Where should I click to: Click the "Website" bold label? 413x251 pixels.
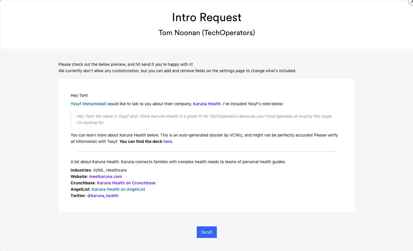pyautogui.click(x=79, y=177)
